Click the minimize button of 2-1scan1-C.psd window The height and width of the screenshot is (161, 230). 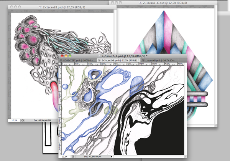click(117, 3)
